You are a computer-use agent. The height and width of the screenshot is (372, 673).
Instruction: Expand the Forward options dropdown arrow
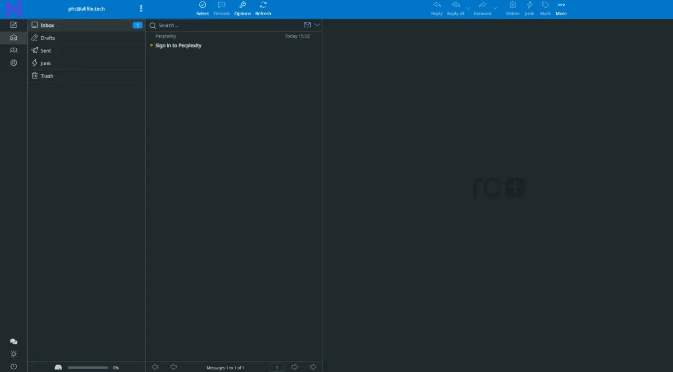(495, 8)
